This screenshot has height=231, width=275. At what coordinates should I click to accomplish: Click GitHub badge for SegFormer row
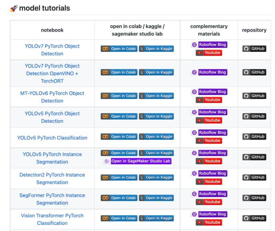point(254,198)
